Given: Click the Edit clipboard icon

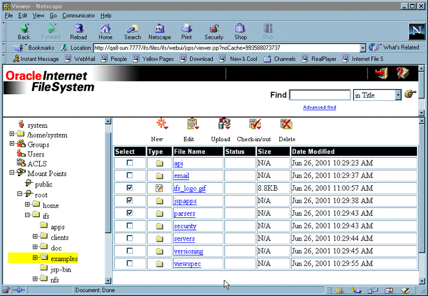Looking at the screenshot, I should pos(193,124).
